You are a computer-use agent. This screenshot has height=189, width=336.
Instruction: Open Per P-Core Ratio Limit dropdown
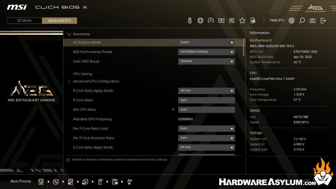click(x=206, y=129)
